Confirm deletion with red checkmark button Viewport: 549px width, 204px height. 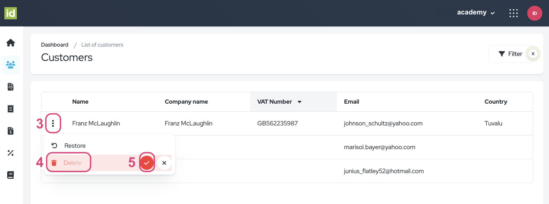147,163
